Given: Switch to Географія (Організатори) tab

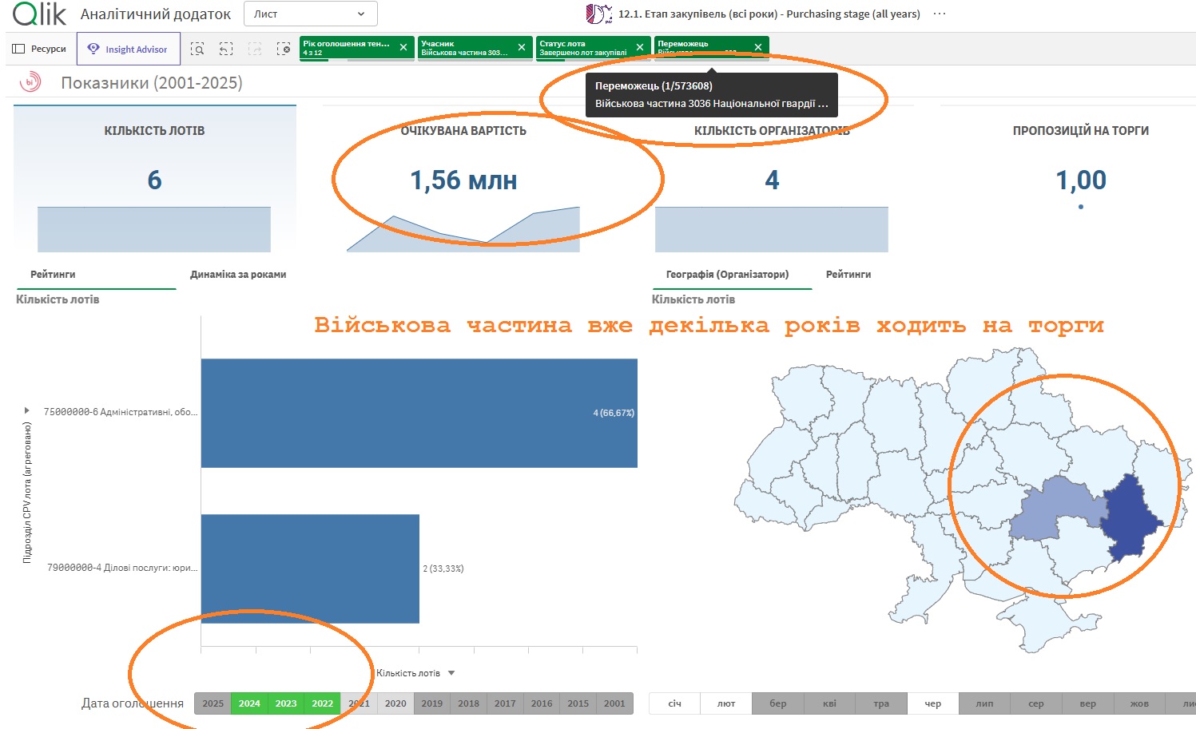Looking at the screenshot, I should pyautogui.click(x=727, y=274).
